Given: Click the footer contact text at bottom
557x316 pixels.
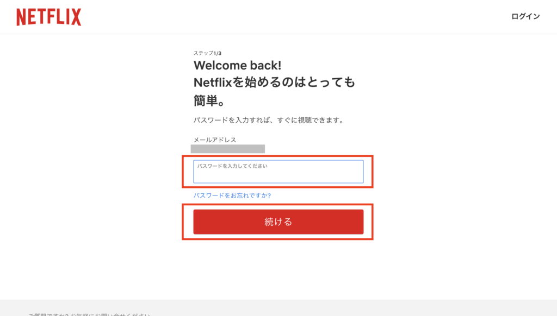Looking at the screenshot, I should 90,314.
